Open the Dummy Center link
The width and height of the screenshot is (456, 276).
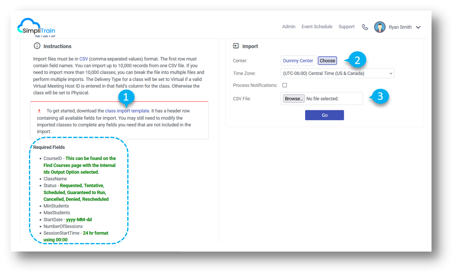tap(298, 61)
